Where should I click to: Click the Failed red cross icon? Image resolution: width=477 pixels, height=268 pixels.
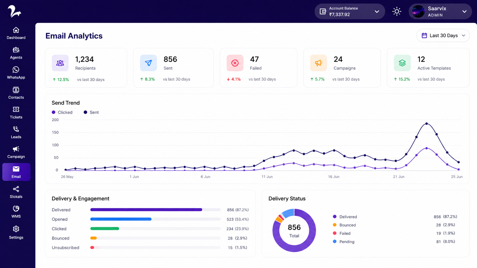235,63
